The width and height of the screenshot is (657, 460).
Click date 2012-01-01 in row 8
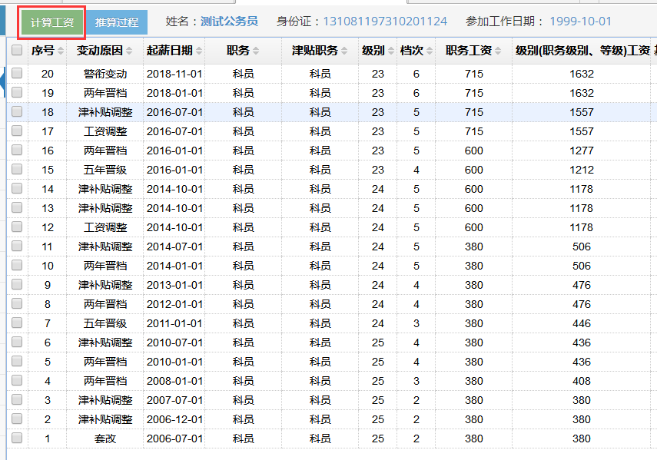point(174,304)
